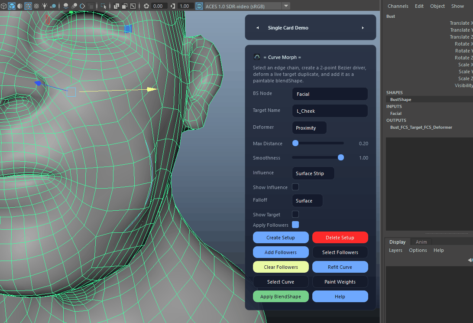Toggle viewport shadows icon
Screen dimensions: 473x323
click(52, 6)
